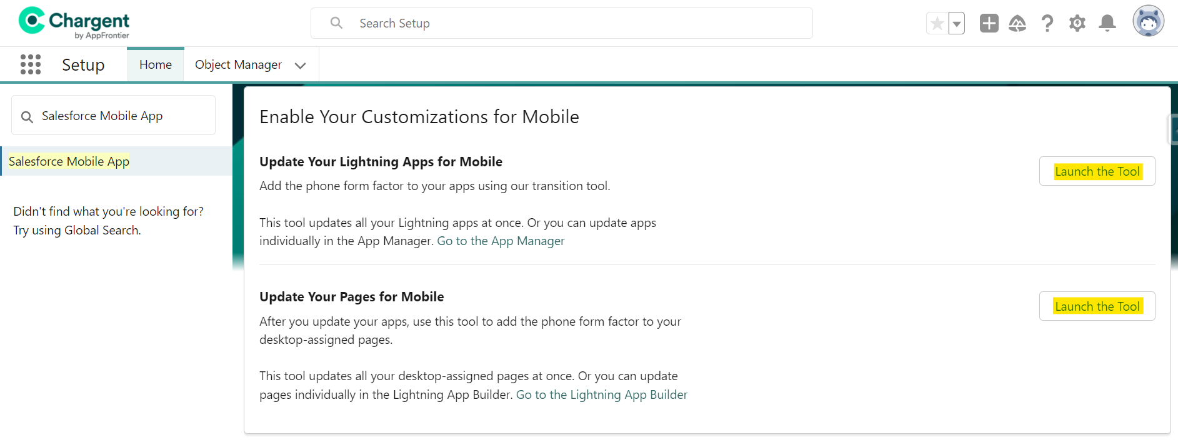1178x442 pixels.
Task: Open the Global Actions plus menu
Action: [x=989, y=23]
